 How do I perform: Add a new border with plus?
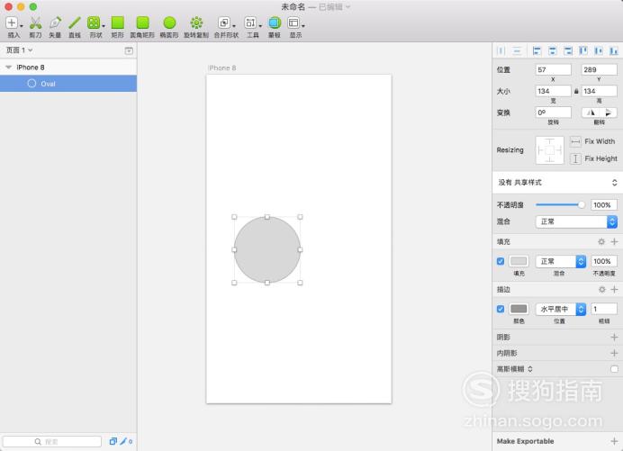tap(614, 289)
